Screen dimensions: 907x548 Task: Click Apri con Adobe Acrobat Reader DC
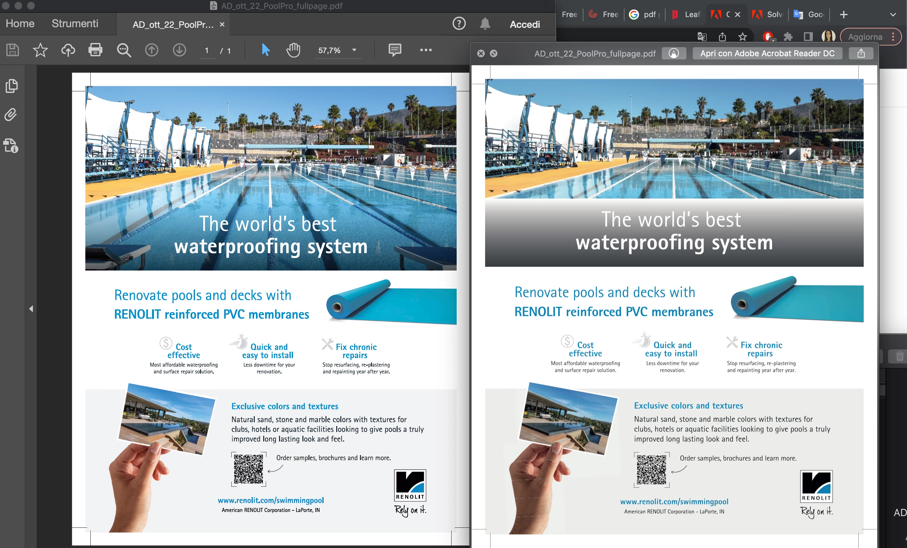(x=767, y=53)
